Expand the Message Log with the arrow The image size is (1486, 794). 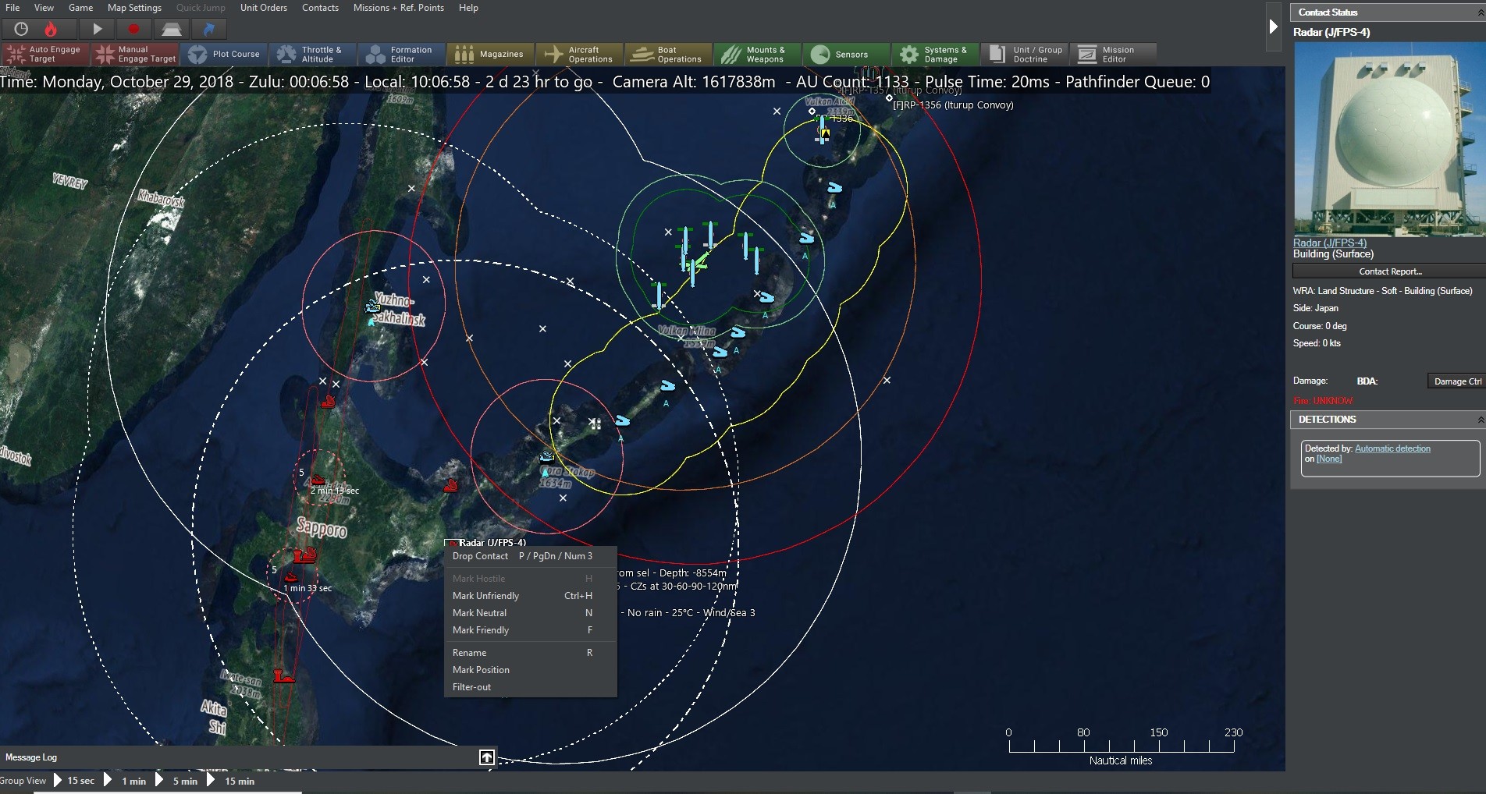[x=485, y=757]
